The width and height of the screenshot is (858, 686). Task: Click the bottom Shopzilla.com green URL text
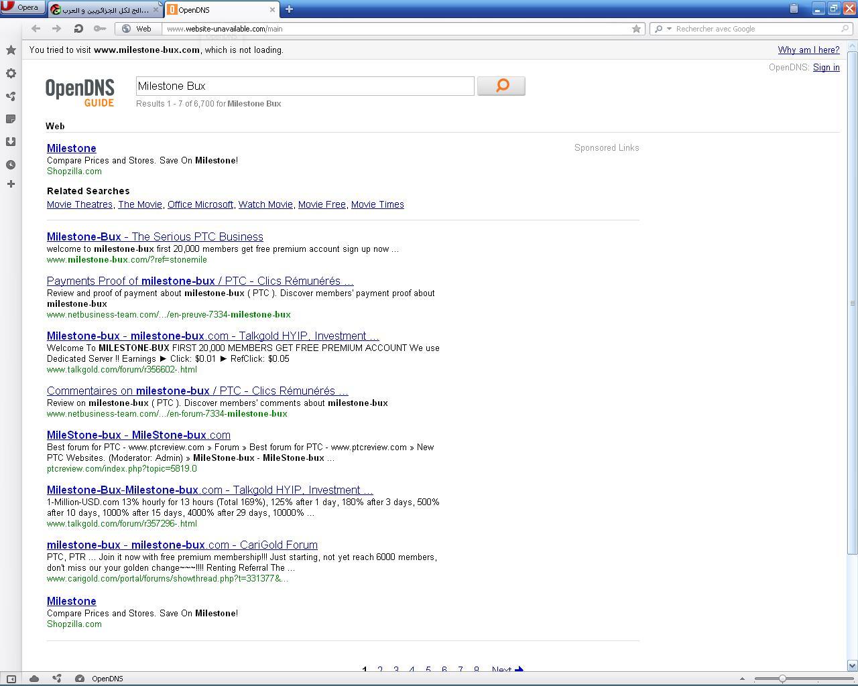pos(74,624)
